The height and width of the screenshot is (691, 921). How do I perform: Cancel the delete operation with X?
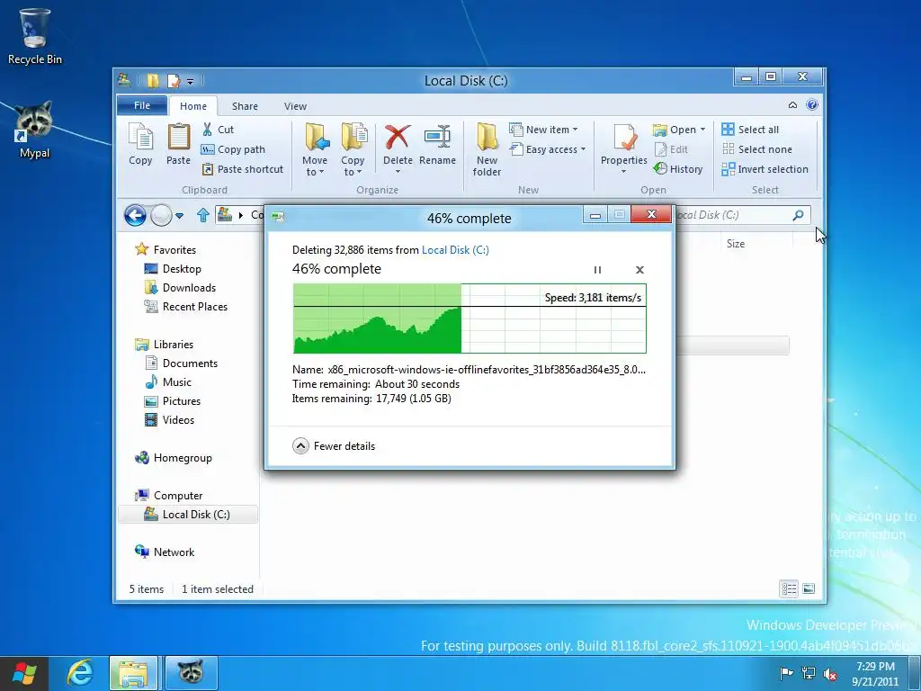[x=639, y=270]
